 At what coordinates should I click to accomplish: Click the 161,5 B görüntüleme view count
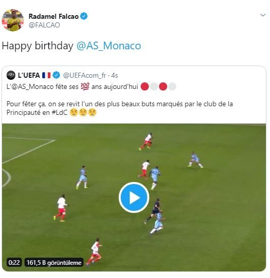pyautogui.click(x=54, y=262)
